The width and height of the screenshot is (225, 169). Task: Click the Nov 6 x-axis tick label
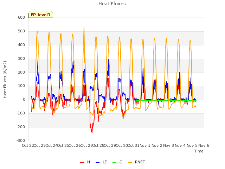click(204, 145)
